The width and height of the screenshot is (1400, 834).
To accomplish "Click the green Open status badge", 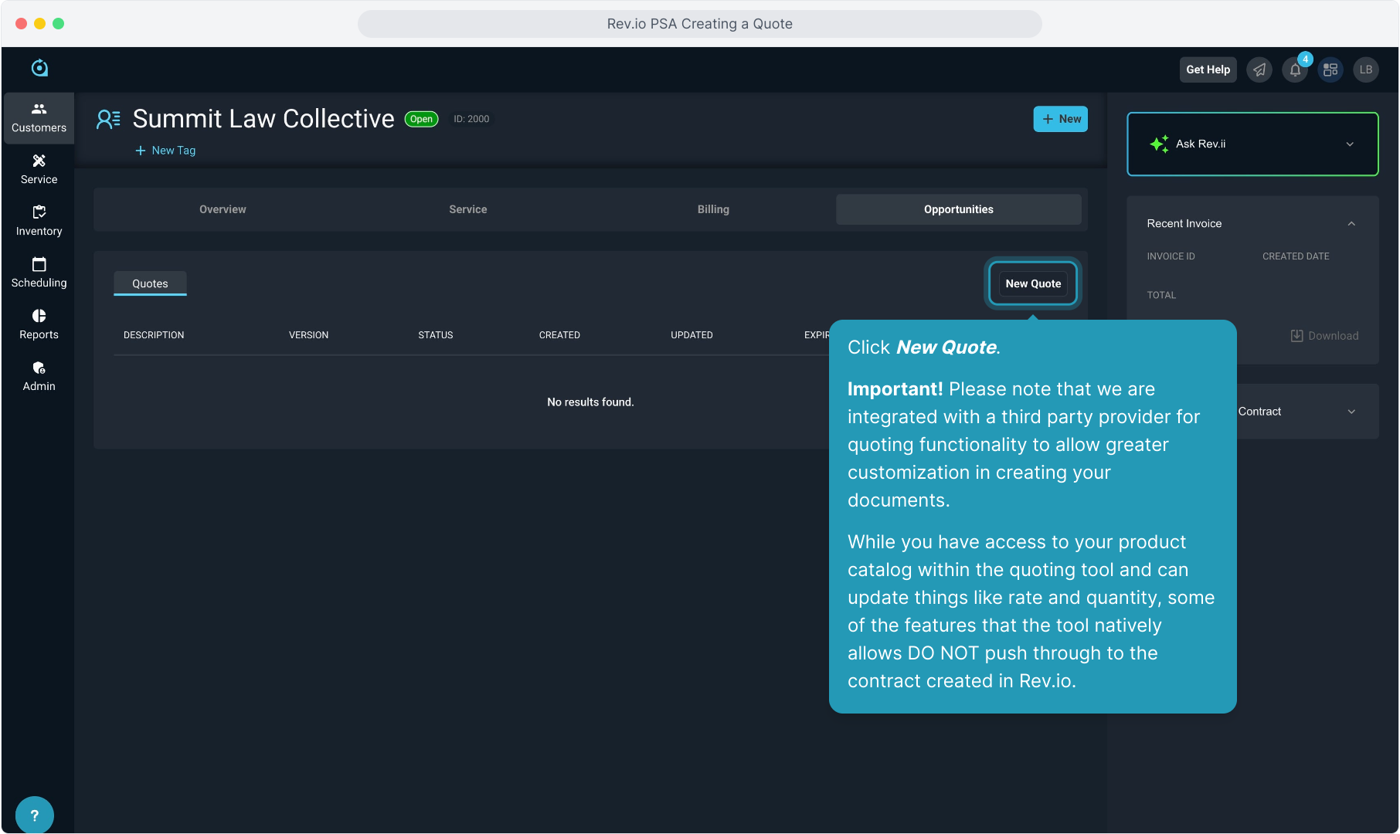I will 421,119.
